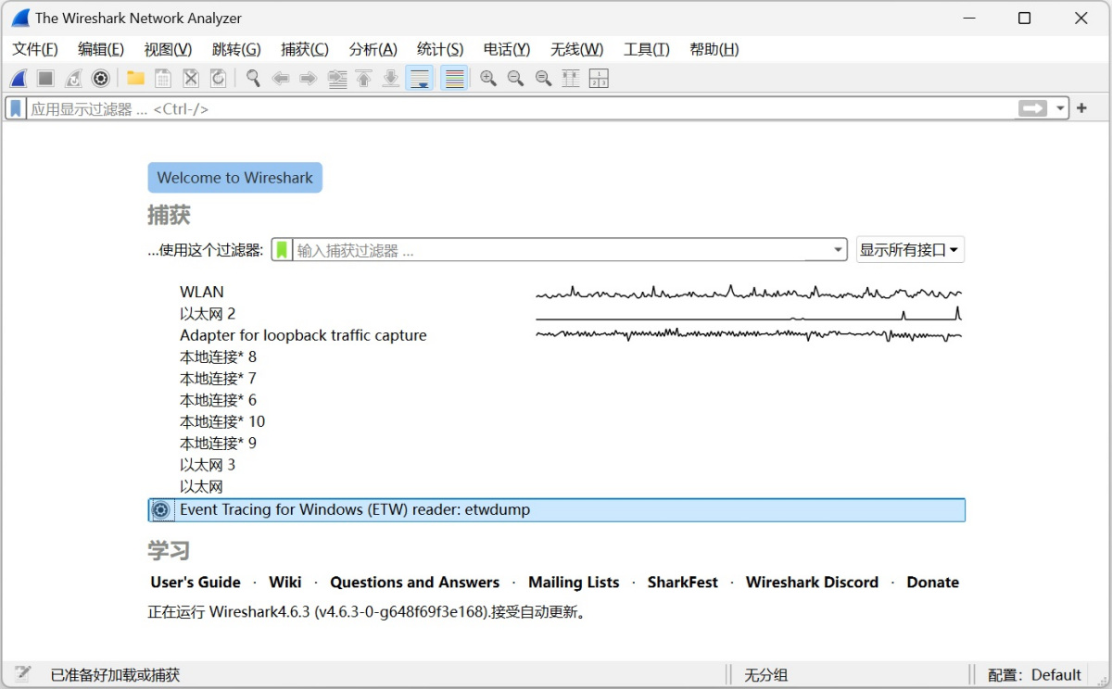Toggle packet list colorization
Screen dimensions: 1112x689
(x=454, y=79)
